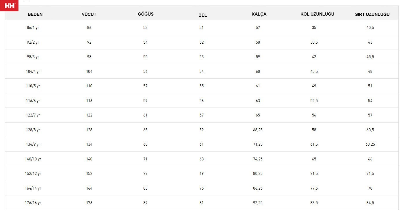Select the 110/5 yr size row
The height and width of the screenshot is (211, 403).
click(x=201, y=86)
